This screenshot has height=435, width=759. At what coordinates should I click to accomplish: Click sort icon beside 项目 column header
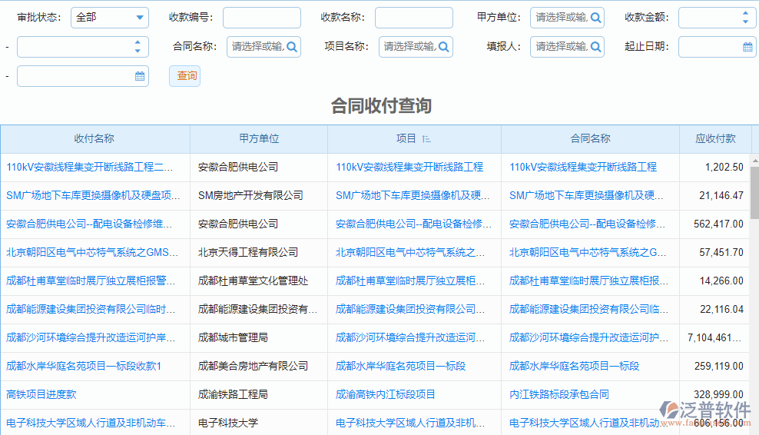coord(426,139)
